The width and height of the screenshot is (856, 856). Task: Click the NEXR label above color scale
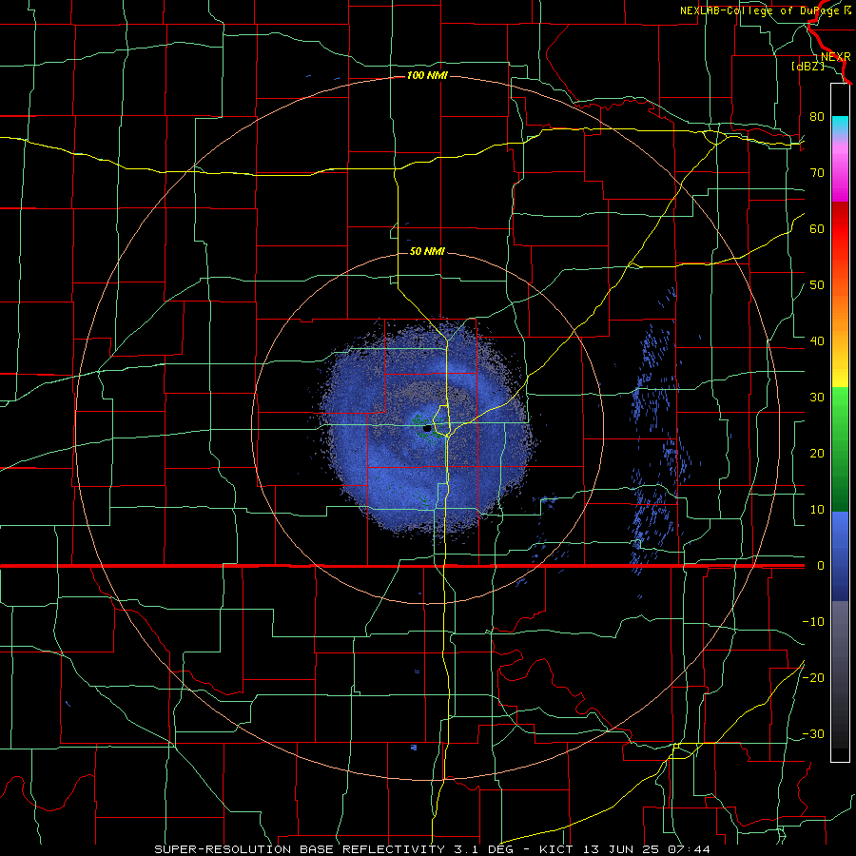coord(836,57)
